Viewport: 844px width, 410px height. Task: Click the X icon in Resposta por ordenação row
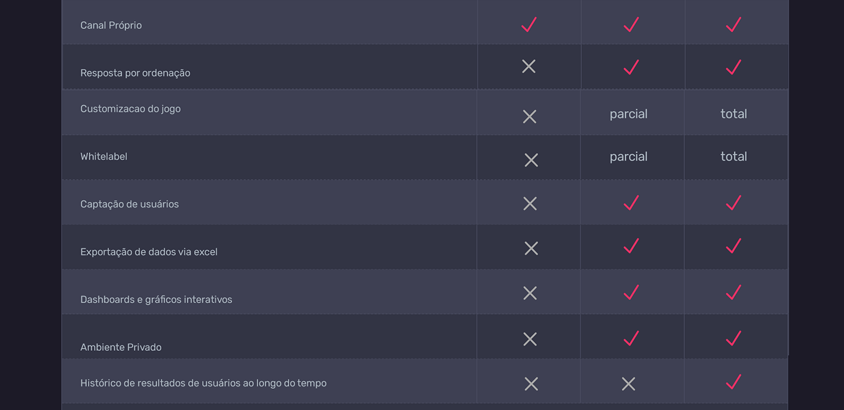tap(529, 66)
